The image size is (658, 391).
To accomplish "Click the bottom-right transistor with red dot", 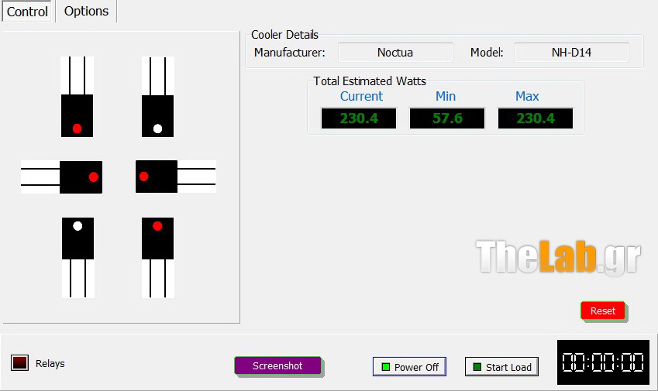I will [x=157, y=238].
